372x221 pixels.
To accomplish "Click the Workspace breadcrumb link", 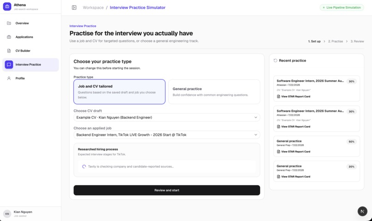I will click(93, 7).
